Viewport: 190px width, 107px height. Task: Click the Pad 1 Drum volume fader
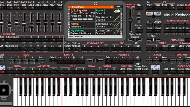(10, 25)
